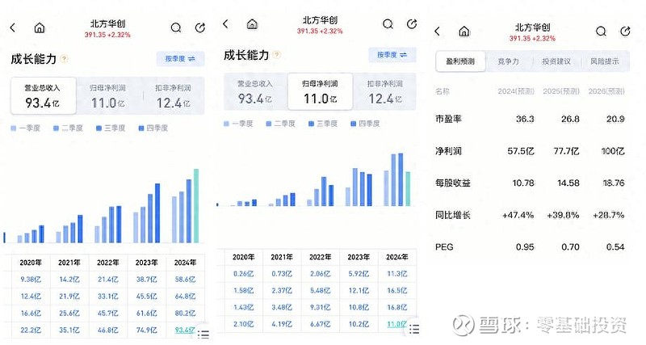This screenshot has width=646, height=345.
Task: Toggle the 四季度 legend in the left chart
Action: 153,128
